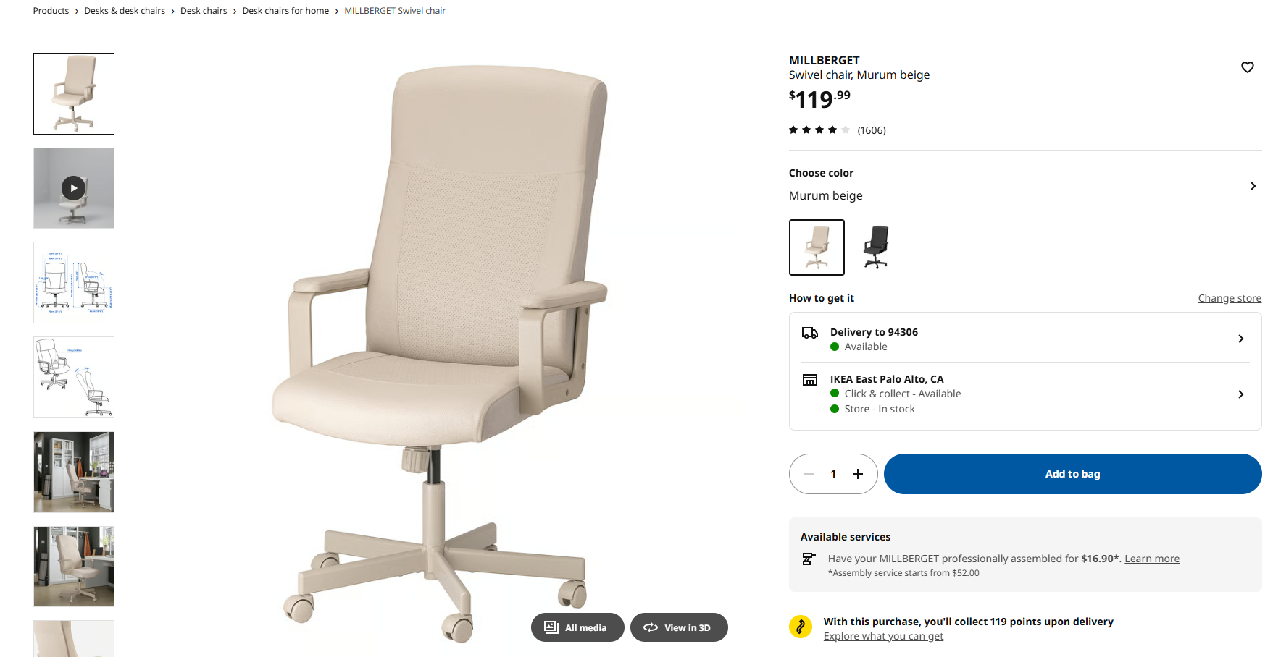Expand IKEA East Palo Alto store details
This screenshot has height=657, width=1273.
click(x=1025, y=394)
